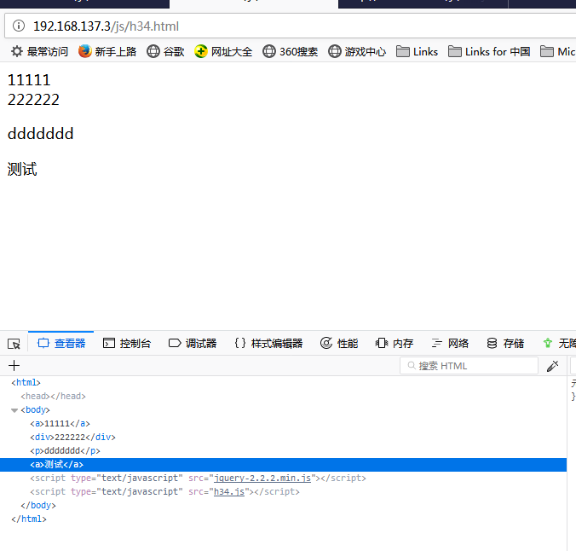The image size is (576, 551).
Task: Switch to the 性能 performance tab
Action: click(339, 343)
